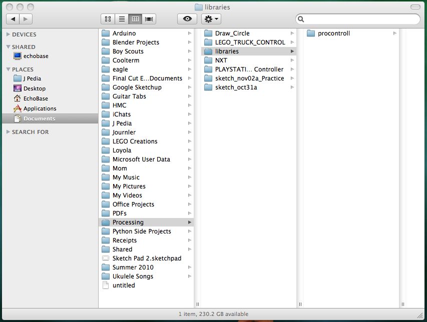Select Cover Flow view button
The height and width of the screenshot is (322, 427).
point(149,19)
